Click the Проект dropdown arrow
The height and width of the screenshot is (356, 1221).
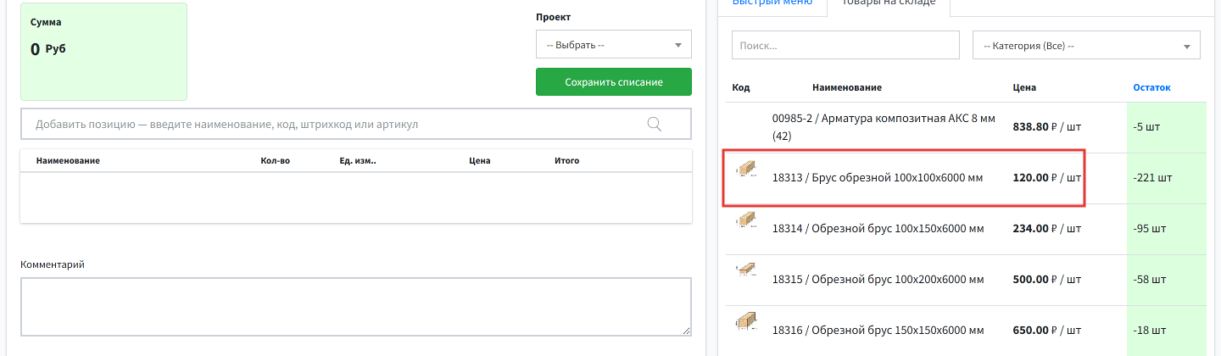point(677,45)
